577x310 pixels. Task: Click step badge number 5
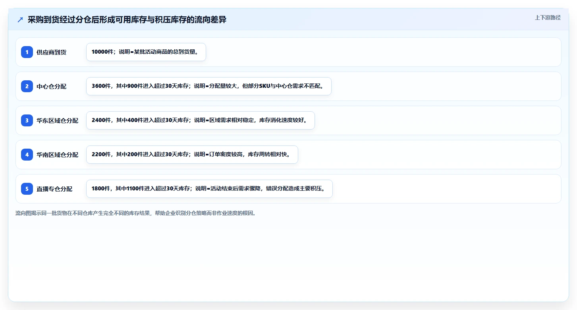pyautogui.click(x=27, y=189)
